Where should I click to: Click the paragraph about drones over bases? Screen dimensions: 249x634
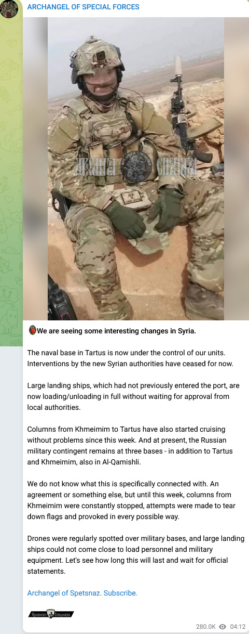click(135, 554)
